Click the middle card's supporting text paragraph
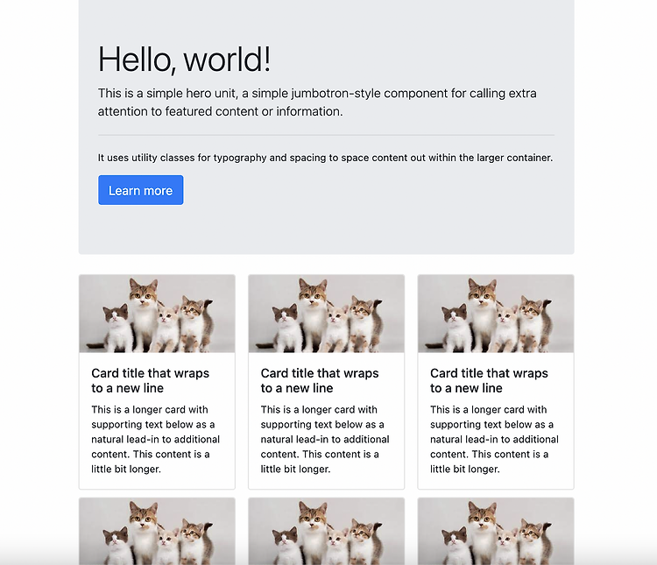 (325, 439)
